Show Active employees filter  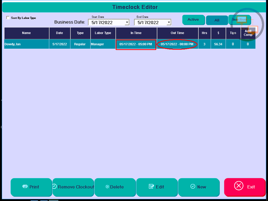(193, 20)
